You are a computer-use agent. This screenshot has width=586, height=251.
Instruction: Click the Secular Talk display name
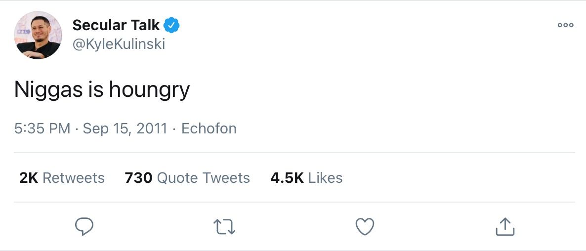[116, 25]
